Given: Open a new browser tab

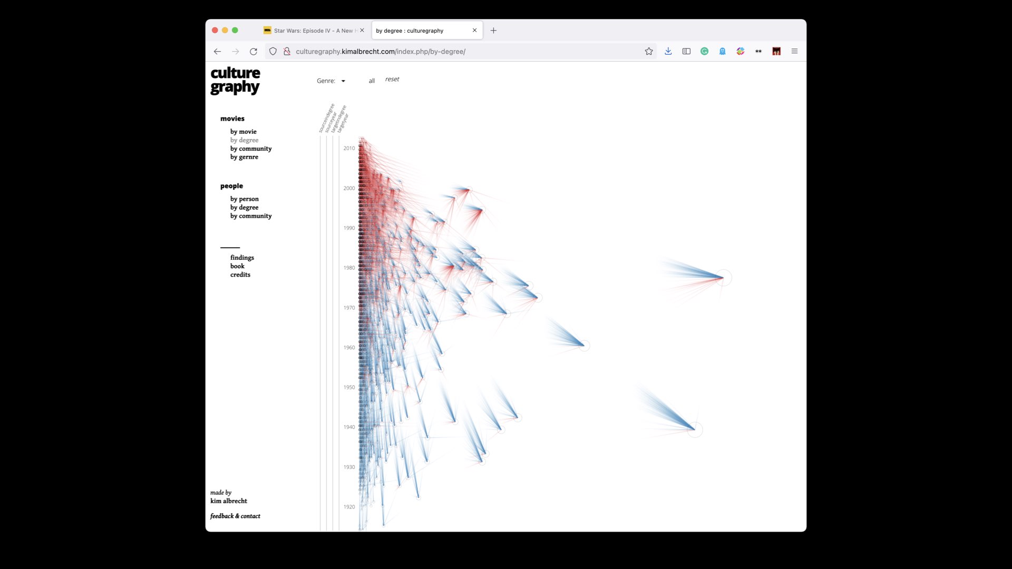Looking at the screenshot, I should (x=493, y=31).
